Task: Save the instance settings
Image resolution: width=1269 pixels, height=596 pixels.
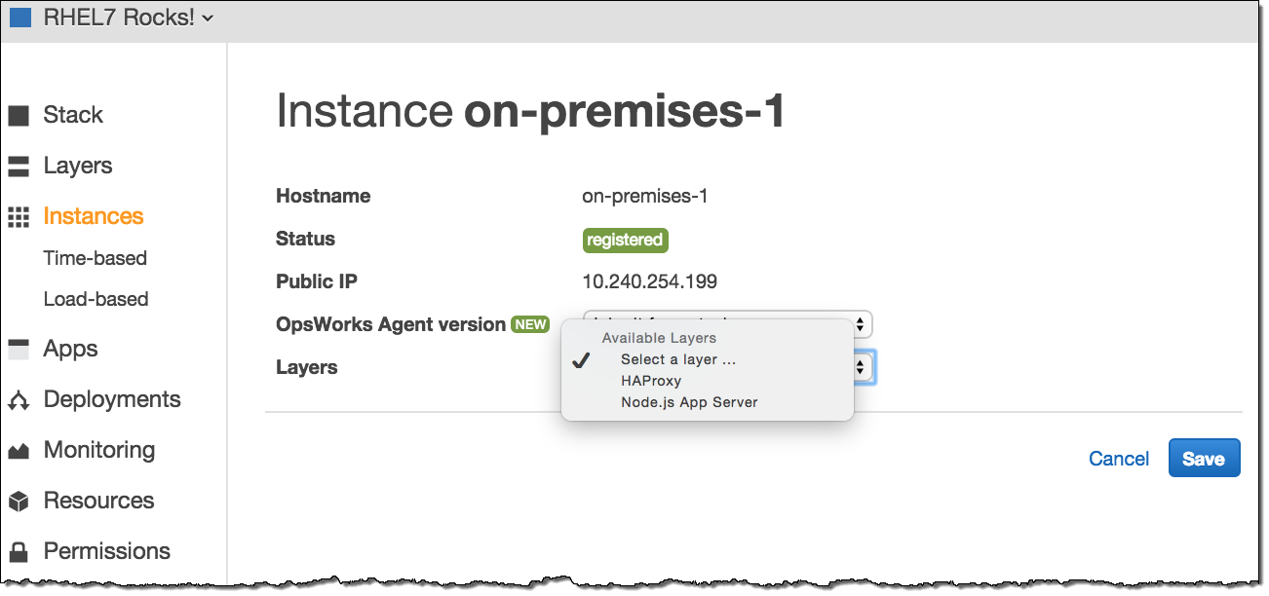Action: pos(1203,459)
